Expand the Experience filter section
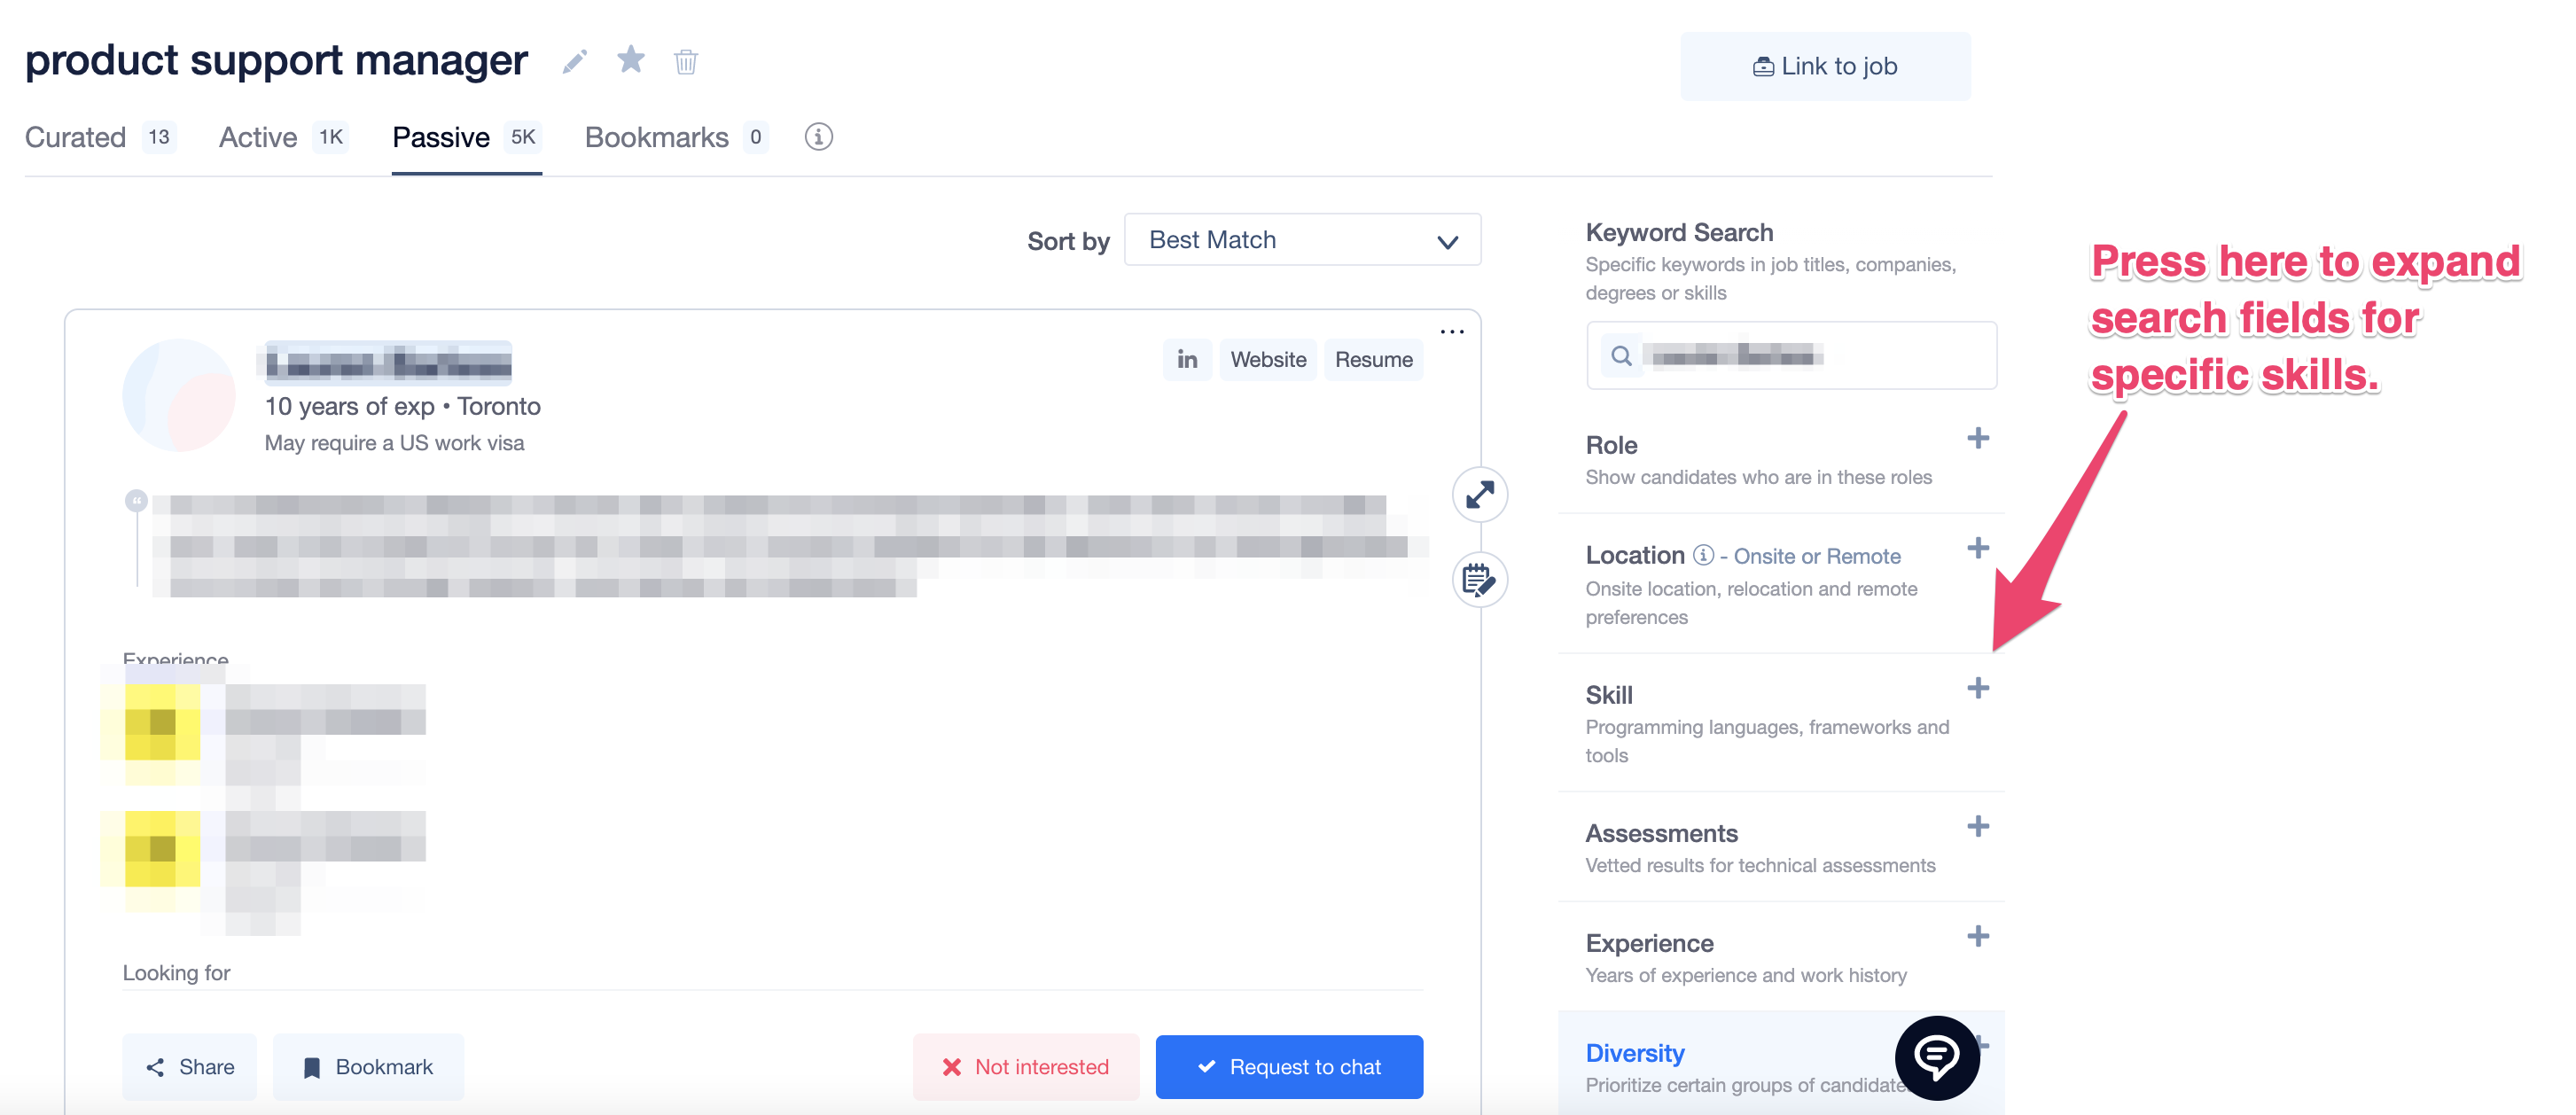Viewport: 2576px width, 1115px height. [x=1977, y=937]
